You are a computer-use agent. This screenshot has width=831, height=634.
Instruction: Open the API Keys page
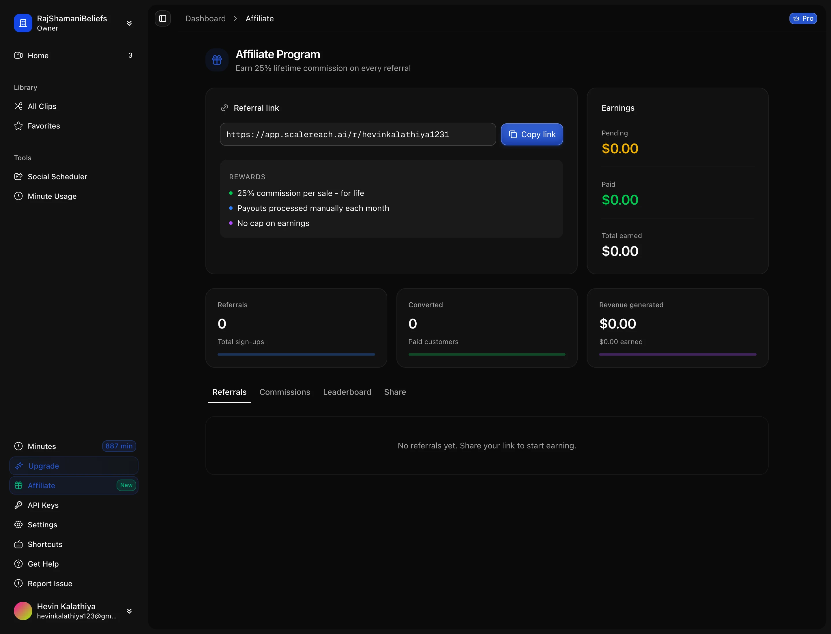74,505
